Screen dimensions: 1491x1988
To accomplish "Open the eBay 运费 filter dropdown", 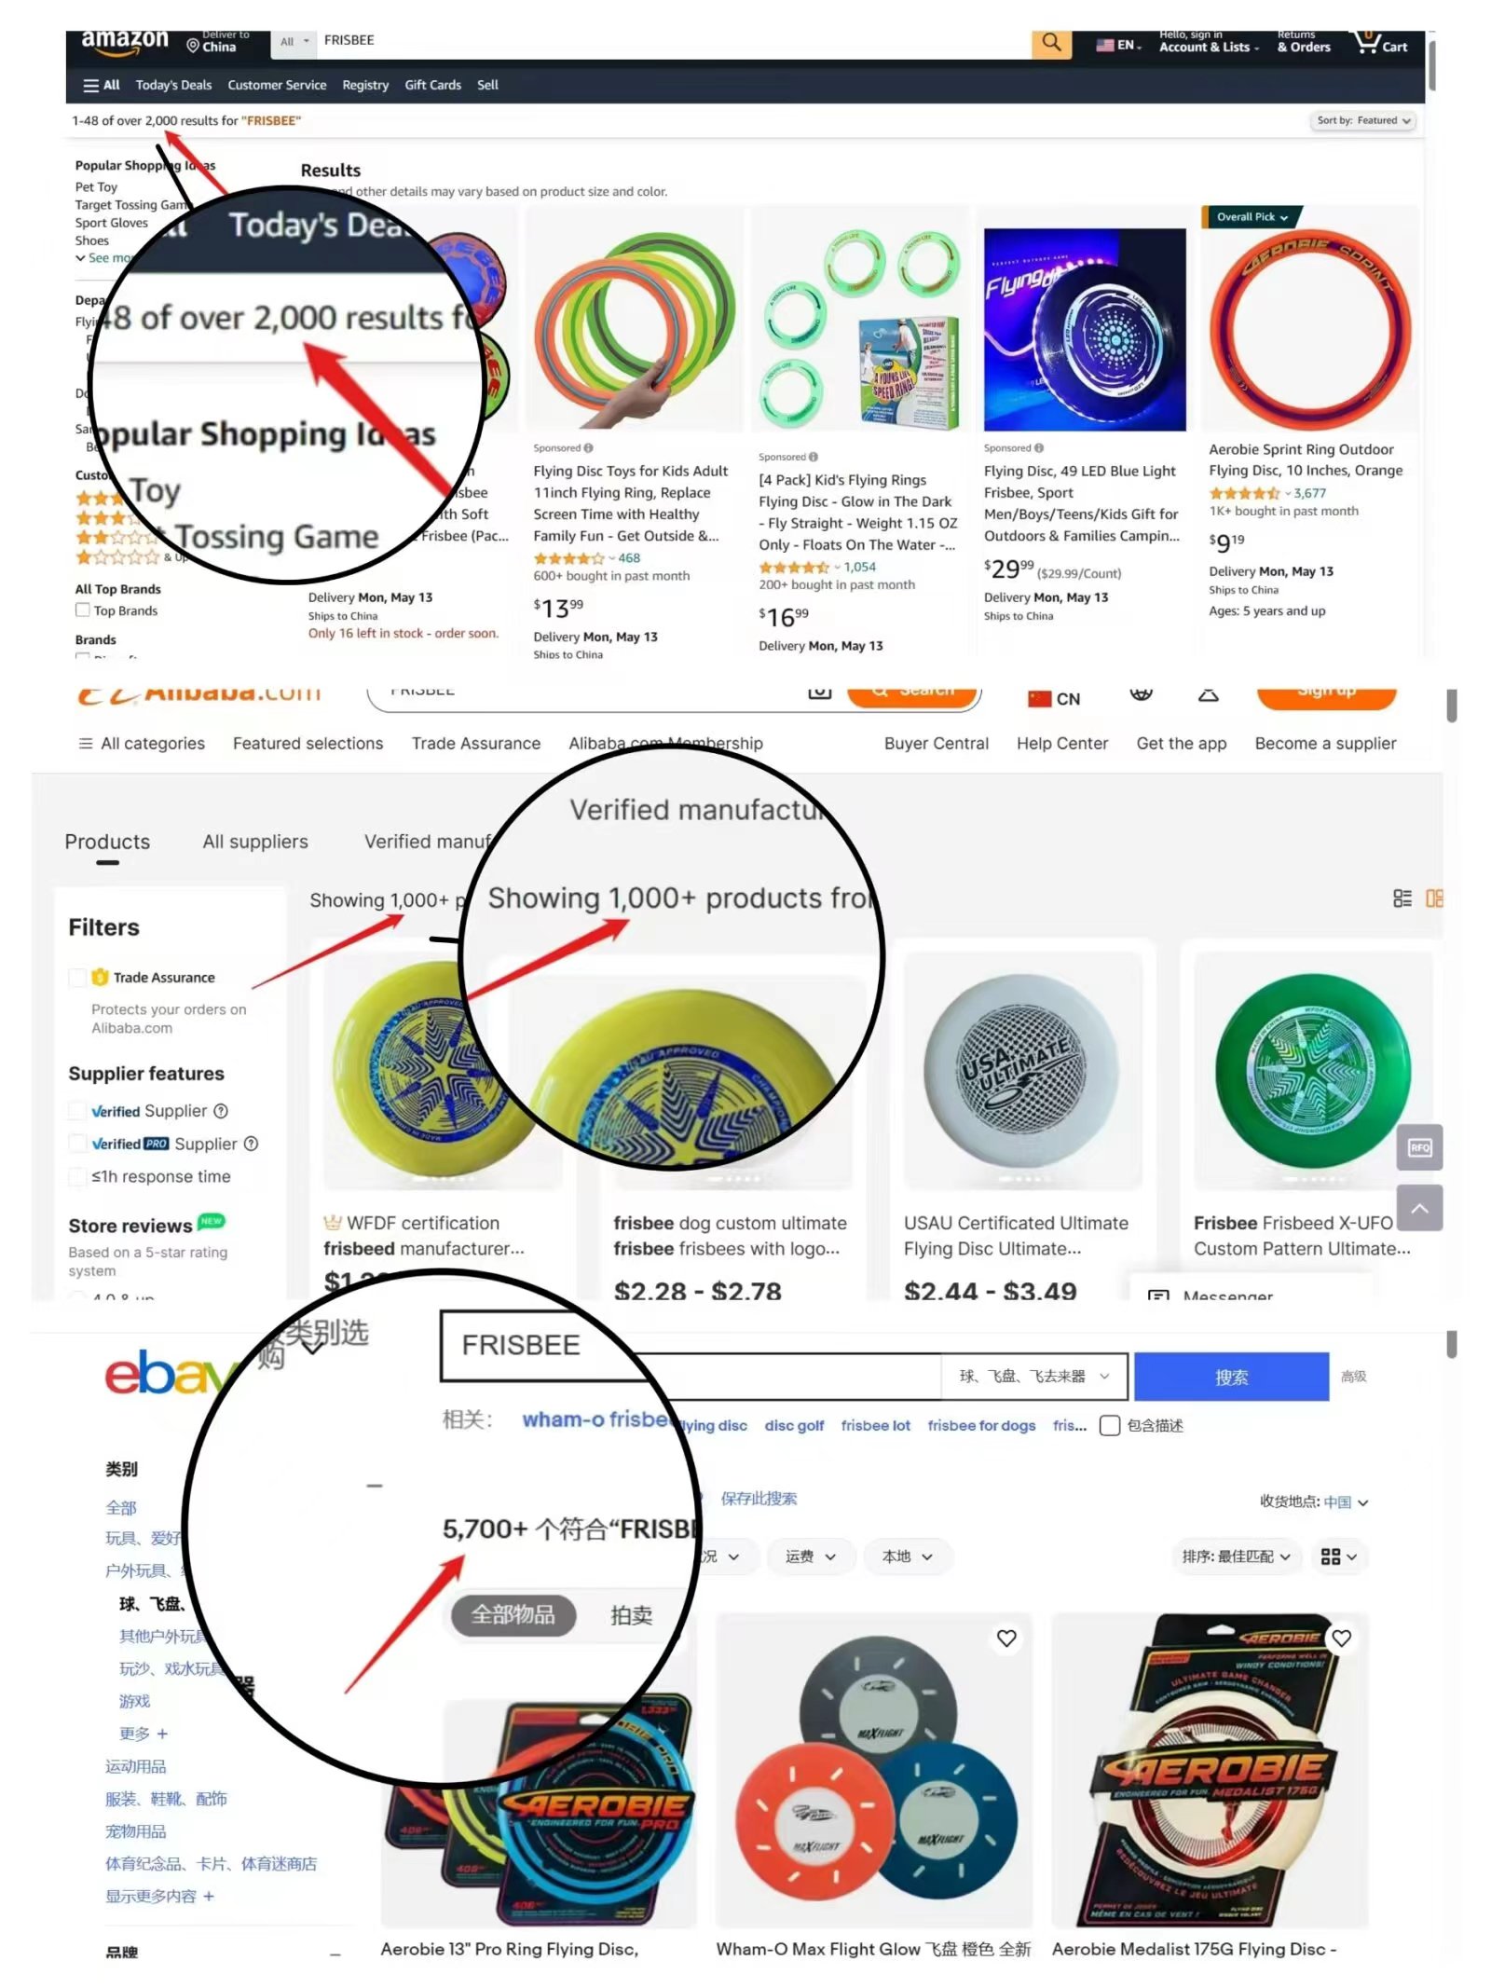I will [x=810, y=1556].
